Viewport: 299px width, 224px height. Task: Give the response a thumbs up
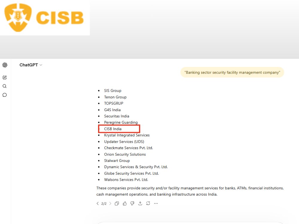tap(125, 203)
